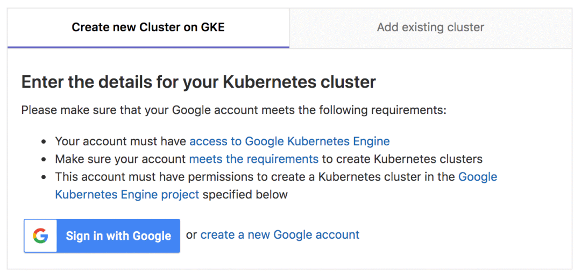Screen dimensions: 581x278
Task: Click the to create Kubernetes clusters text
Action: click(x=402, y=159)
